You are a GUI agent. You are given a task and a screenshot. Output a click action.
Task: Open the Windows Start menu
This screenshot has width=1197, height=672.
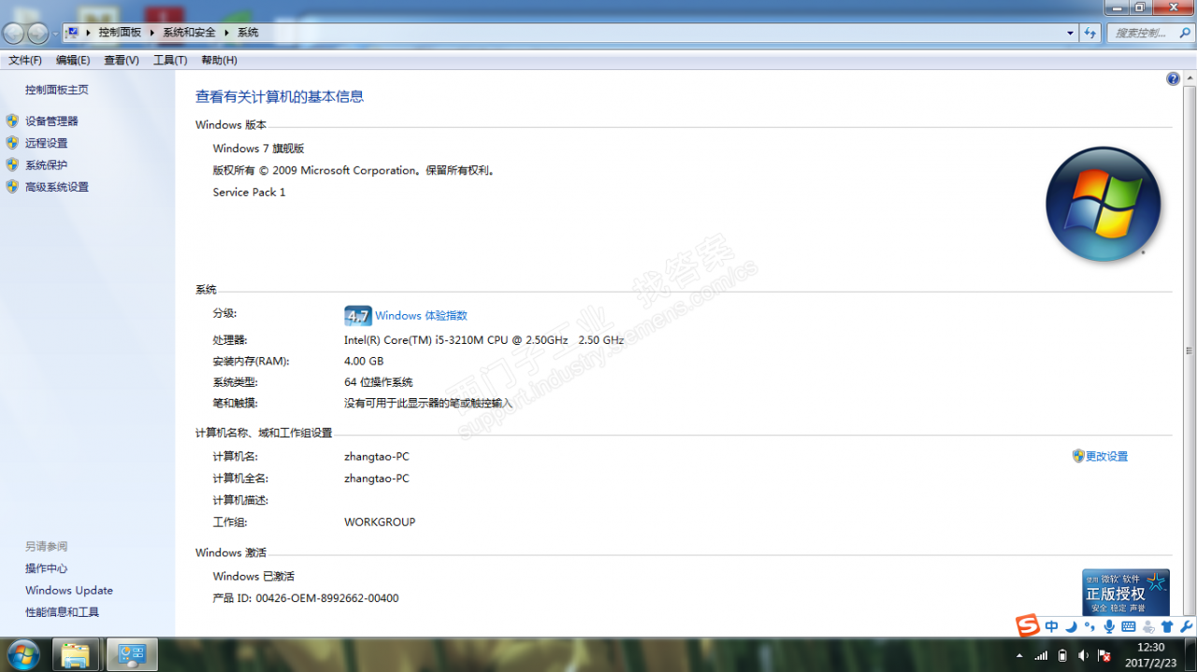[22, 654]
